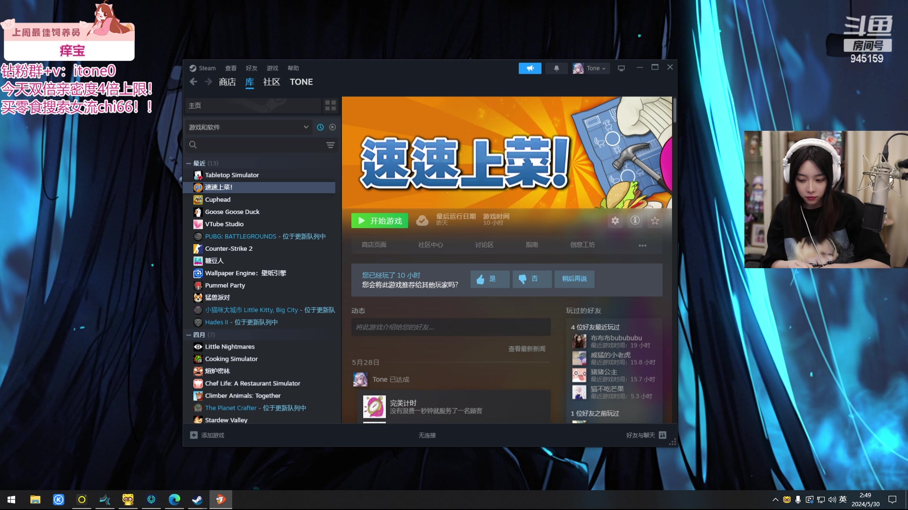Open the Tone account dropdown

[x=590, y=68]
